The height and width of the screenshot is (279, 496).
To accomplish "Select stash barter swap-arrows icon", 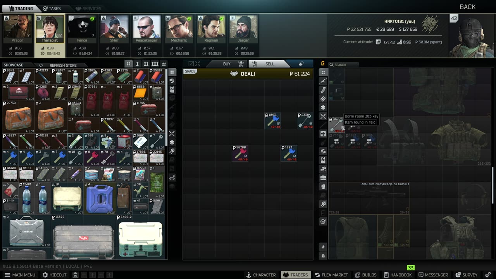I will point(323,151).
